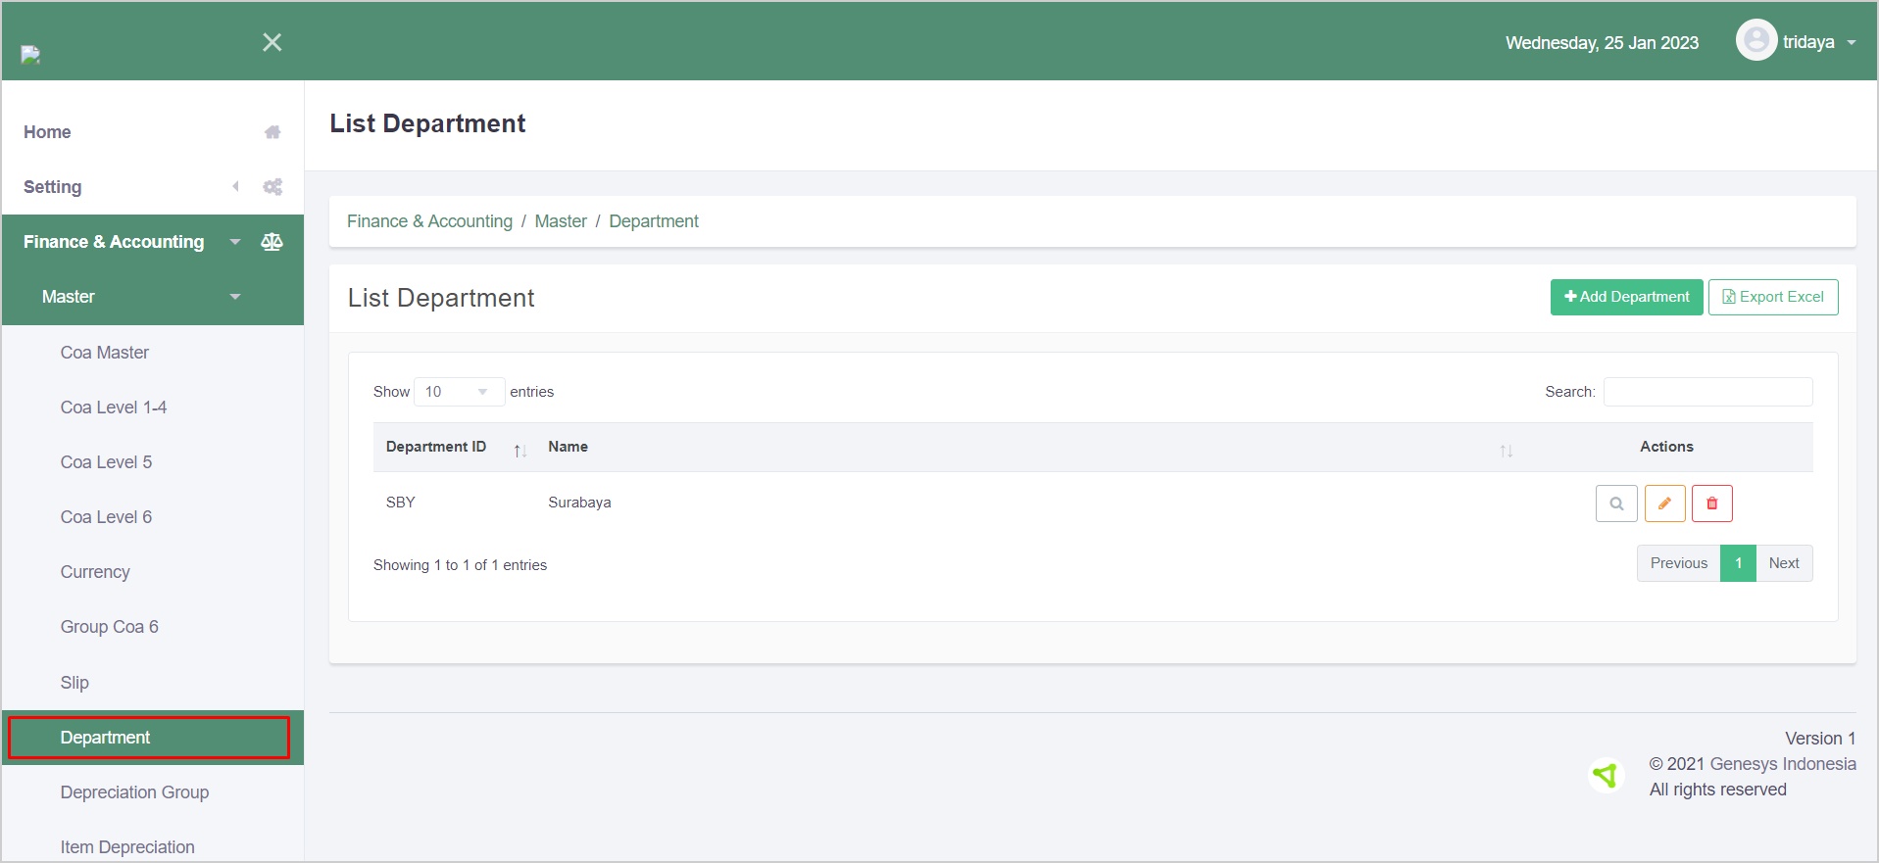Click the Setting gears icon
Screen dimensions: 1879x863
272,187
